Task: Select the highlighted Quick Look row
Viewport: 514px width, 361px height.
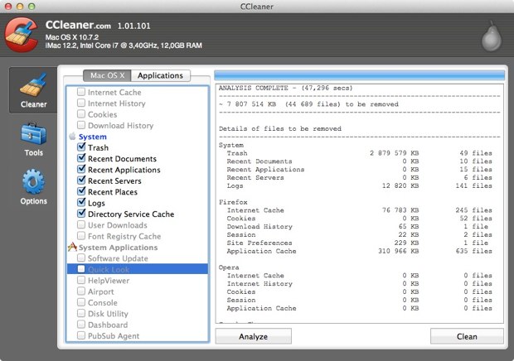Action: [137, 269]
